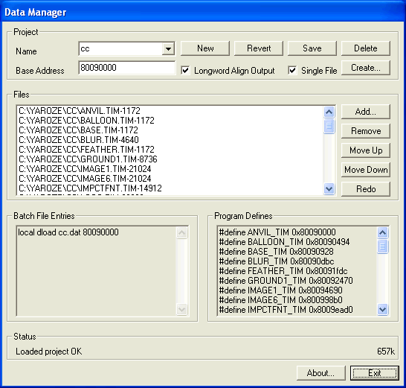Delete the current project
The height and width of the screenshot is (388, 406).
pos(366,48)
